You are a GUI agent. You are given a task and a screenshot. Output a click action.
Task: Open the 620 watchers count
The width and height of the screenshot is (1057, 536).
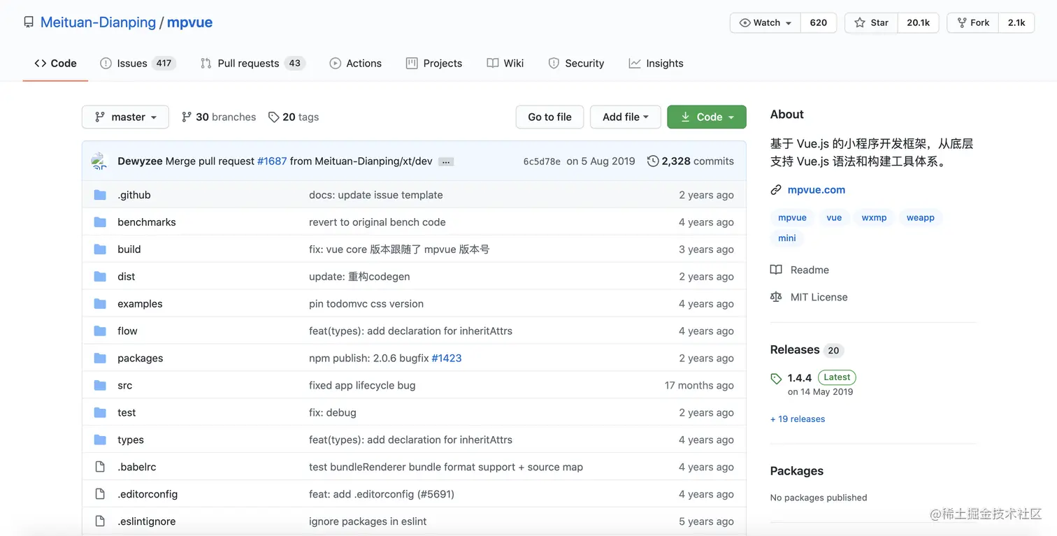click(x=819, y=22)
